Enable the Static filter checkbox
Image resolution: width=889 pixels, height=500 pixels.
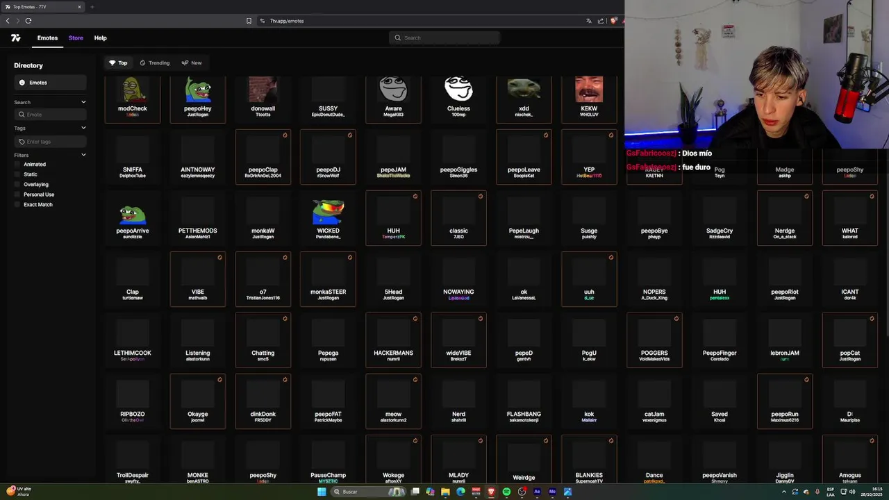click(x=17, y=174)
